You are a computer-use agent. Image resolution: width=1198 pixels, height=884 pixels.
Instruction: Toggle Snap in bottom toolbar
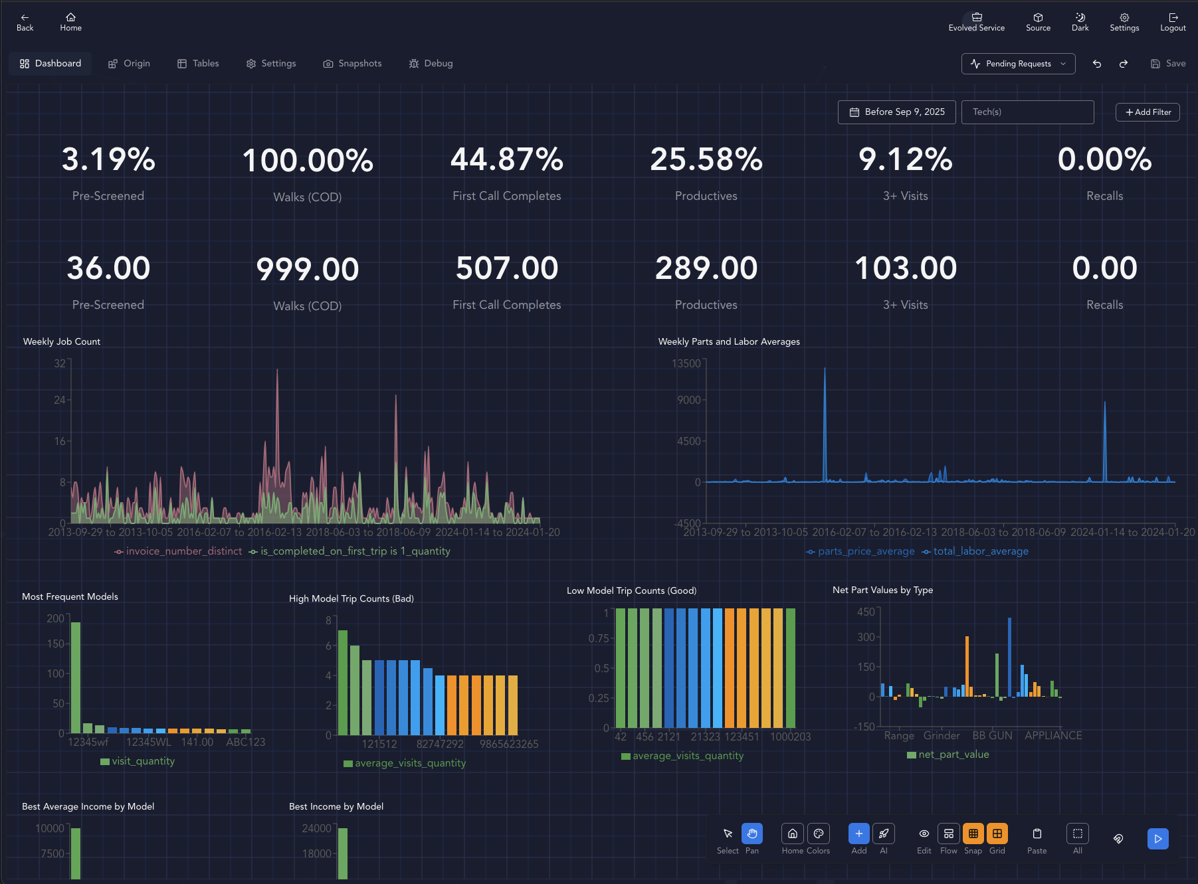point(973,834)
